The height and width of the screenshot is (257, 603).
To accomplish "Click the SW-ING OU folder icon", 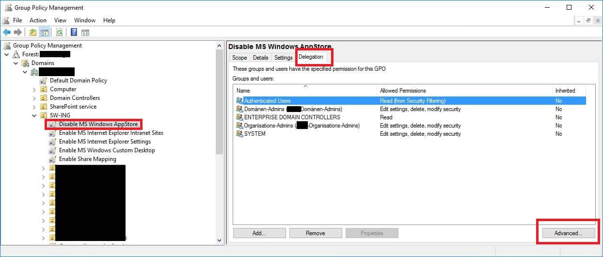I will (x=44, y=115).
